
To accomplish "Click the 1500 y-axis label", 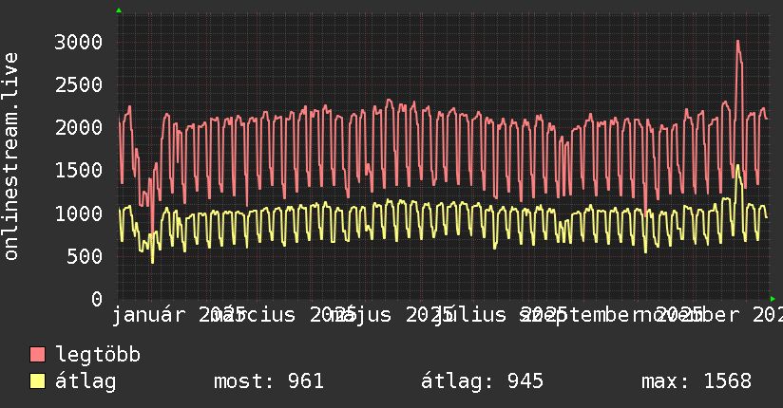I will (x=79, y=171).
